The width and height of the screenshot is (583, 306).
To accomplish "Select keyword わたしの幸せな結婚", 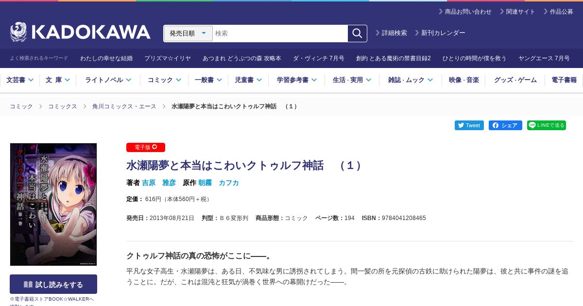I will [106, 58].
